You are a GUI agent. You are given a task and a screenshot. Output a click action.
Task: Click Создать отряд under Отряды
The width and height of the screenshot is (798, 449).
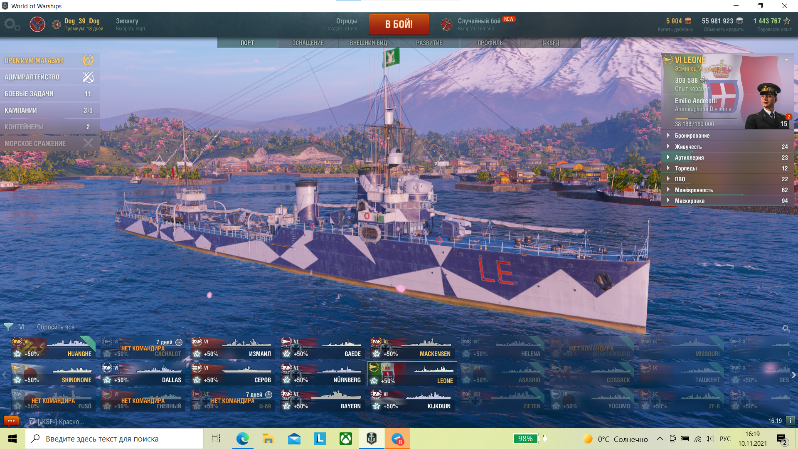(342, 29)
